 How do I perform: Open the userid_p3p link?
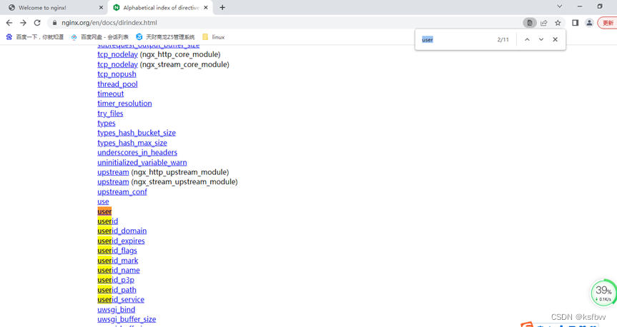tap(116, 280)
